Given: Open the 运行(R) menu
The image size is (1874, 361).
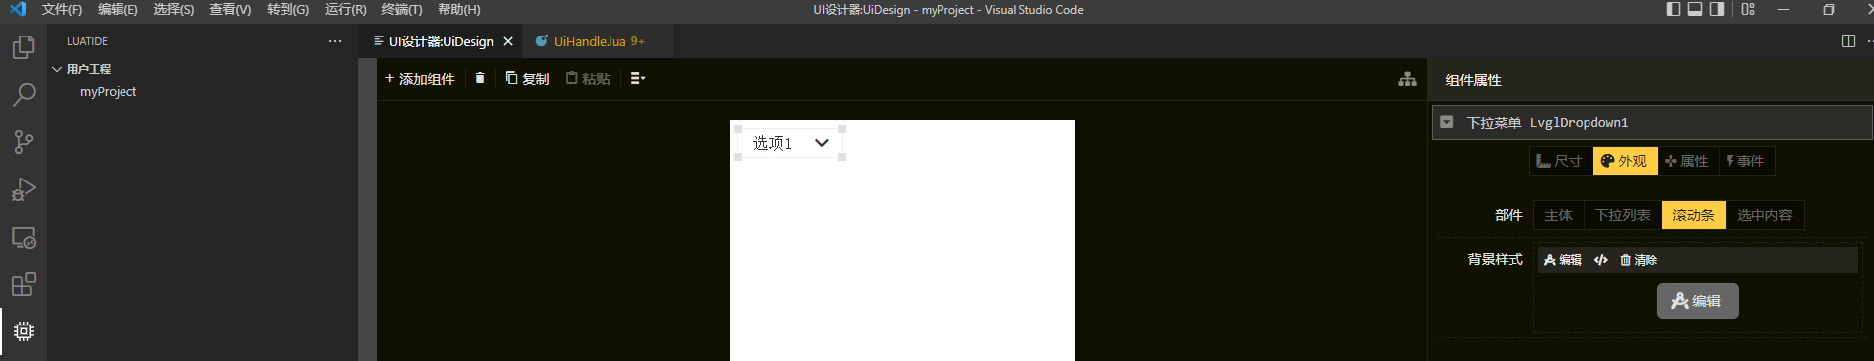Looking at the screenshot, I should 345,9.
